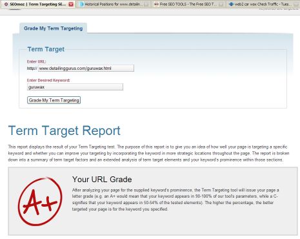300x239 pixels.
Task: Click the Free SEO TOOLS tab favicon
Action: point(157,4)
